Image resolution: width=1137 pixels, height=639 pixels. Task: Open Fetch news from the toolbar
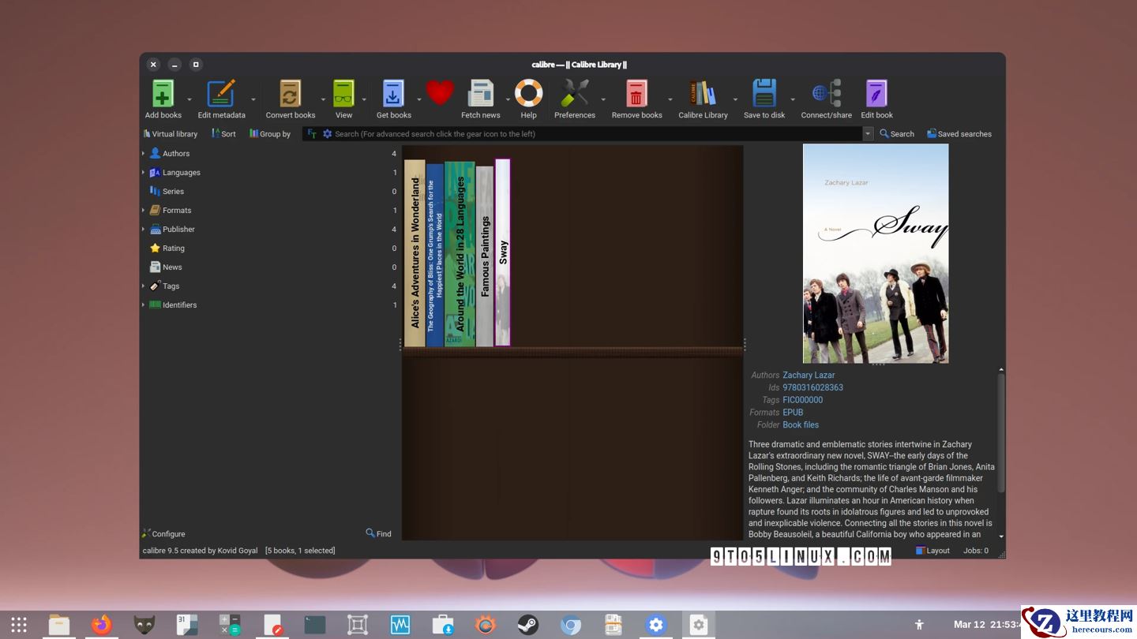pyautogui.click(x=480, y=95)
